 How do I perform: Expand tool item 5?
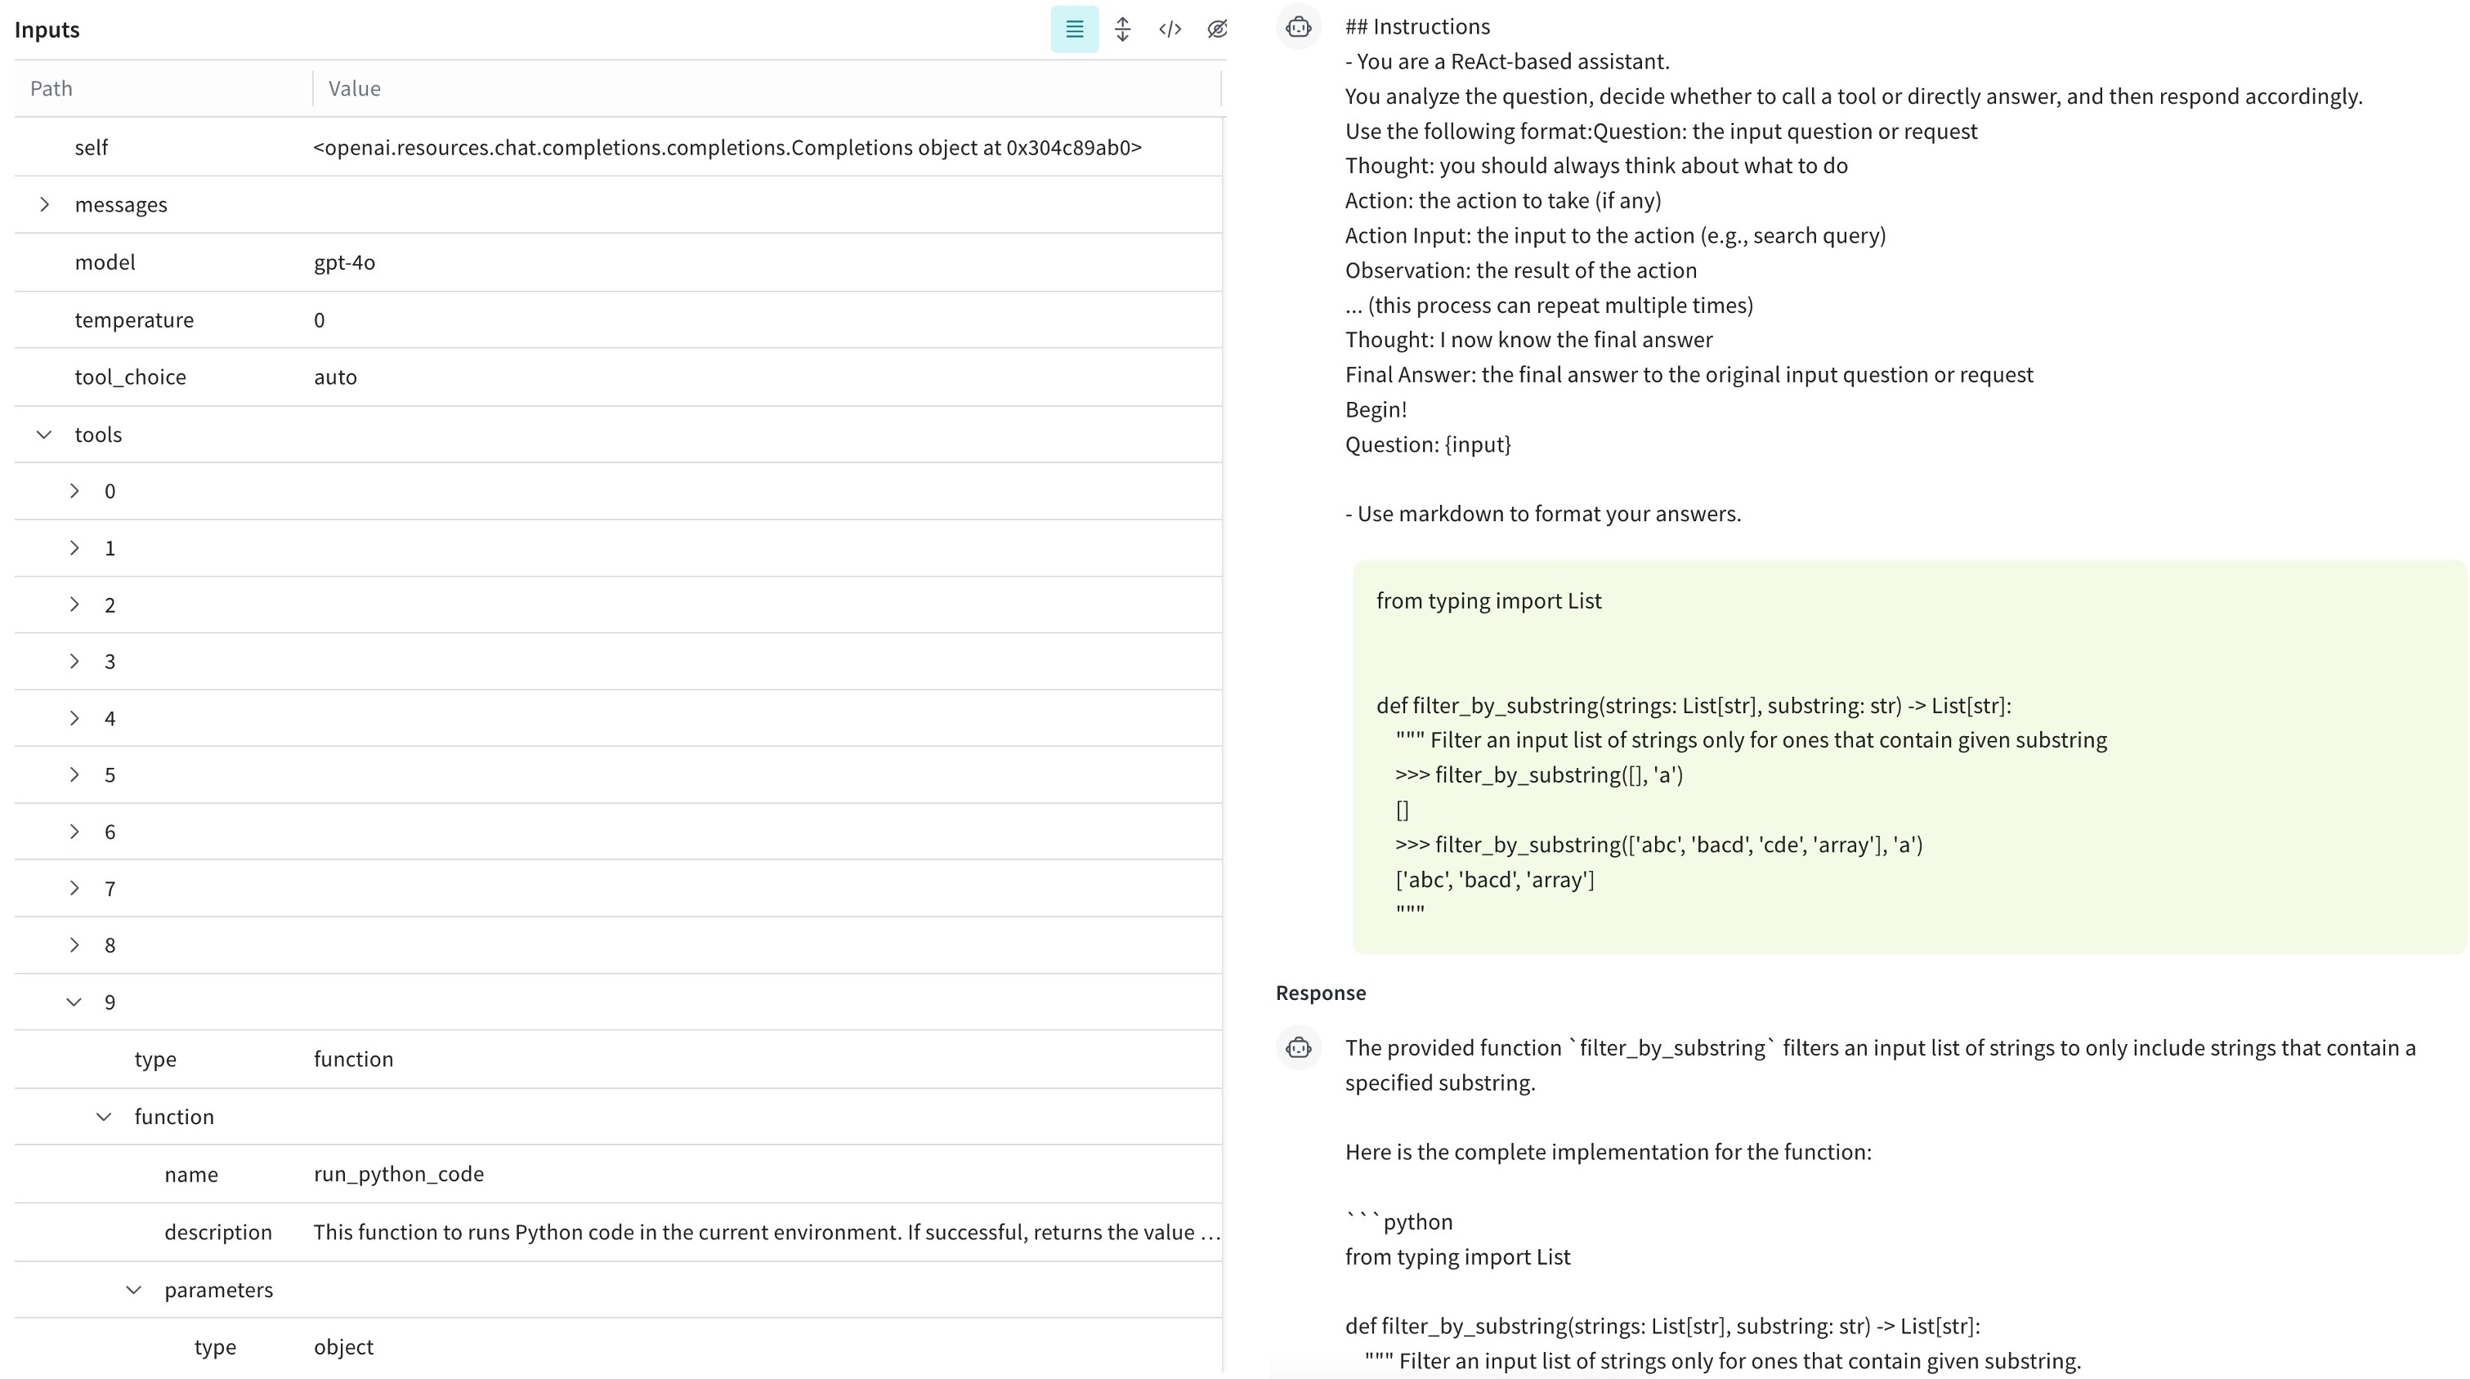click(x=74, y=774)
